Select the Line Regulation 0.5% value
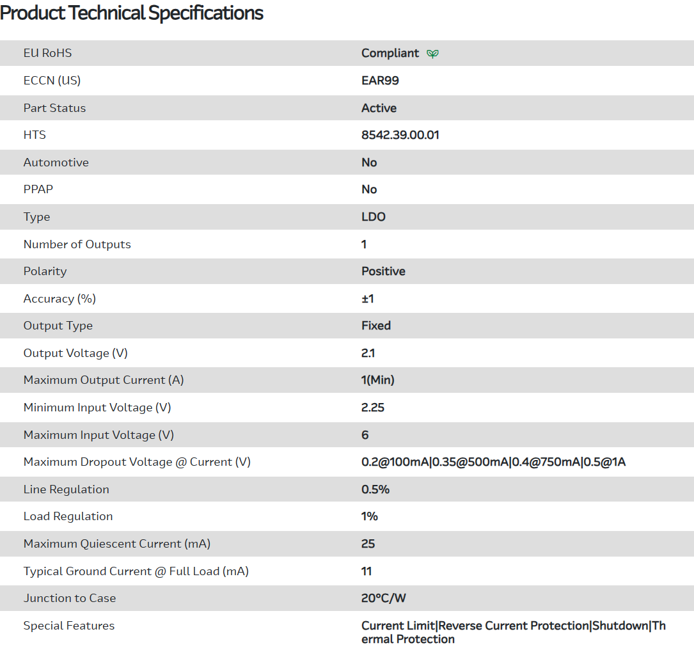The width and height of the screenshot is (694, 650). click(375, 489)
